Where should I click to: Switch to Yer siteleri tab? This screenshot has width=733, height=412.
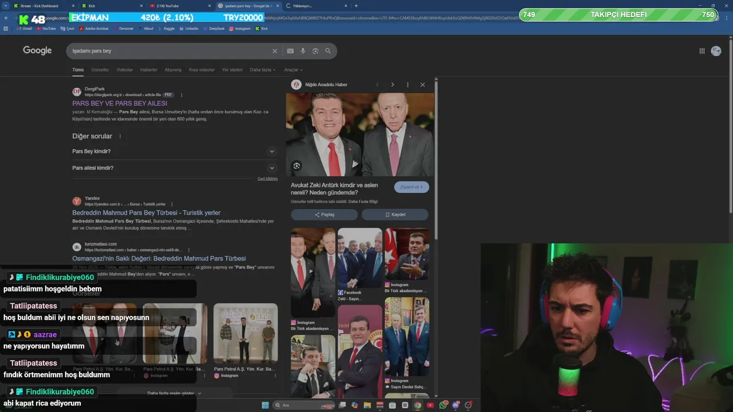pyautogui.click(x=232, y=70)
